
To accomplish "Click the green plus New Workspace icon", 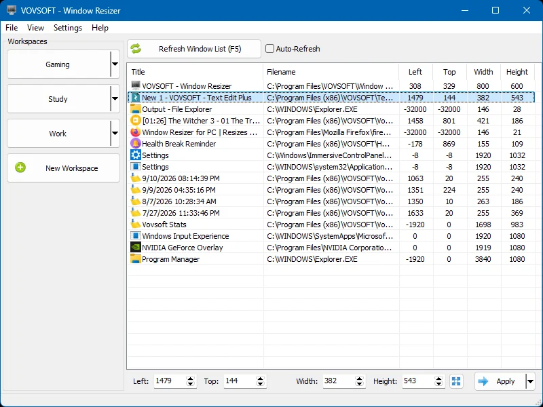I will pyautogui.click(x=20, y=168).
